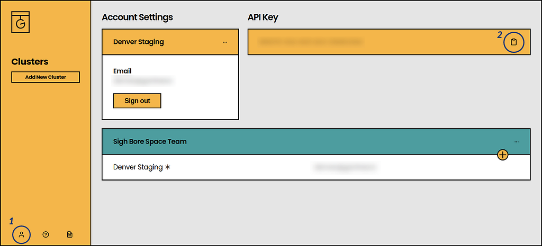Copy the API key with clipboard icon
The height and width of the screenshot is (246, 542).
click(x=514, y=42)
